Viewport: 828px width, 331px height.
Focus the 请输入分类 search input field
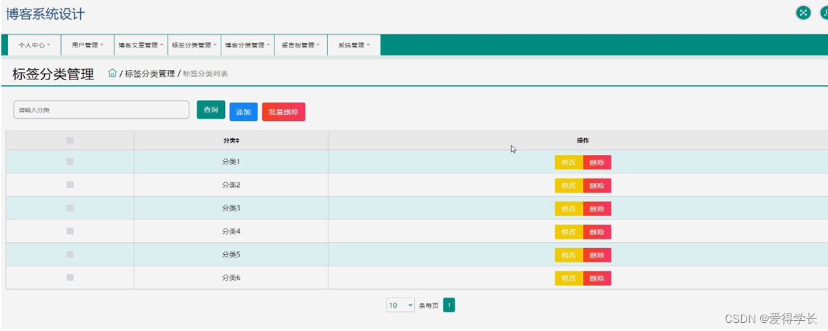click(101, 109)
